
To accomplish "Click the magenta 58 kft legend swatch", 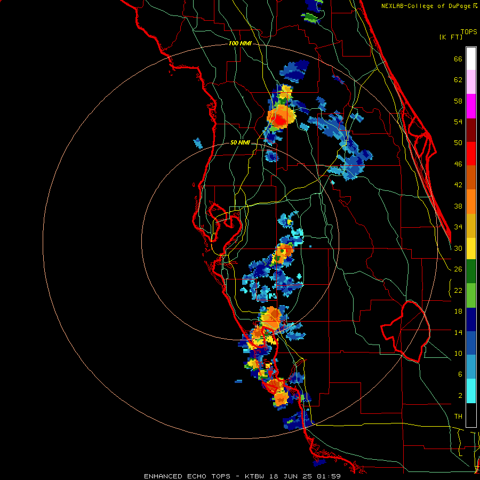I will (471, 106).
